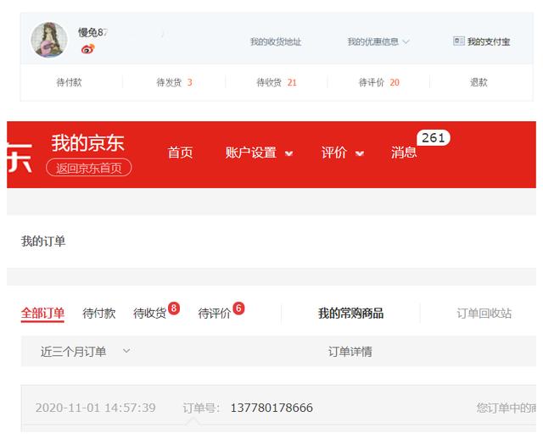Click the Weibo logo icon under username
543x439 pixels.
point(88,49)
